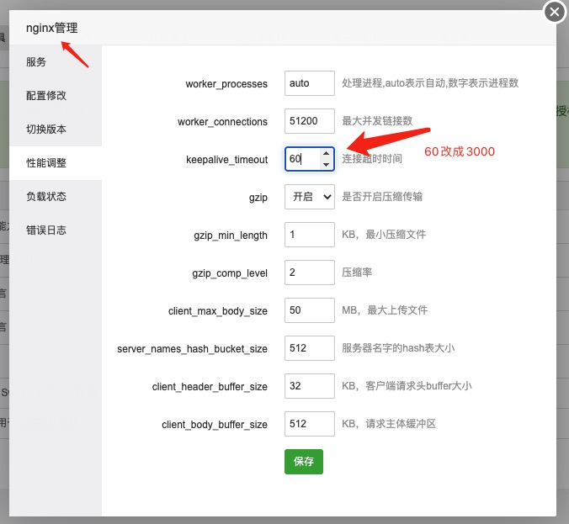This screenshot has height=524, width=569.
Task: Click the 服务器名字的hash表大小 description
Action: (398, 348)
